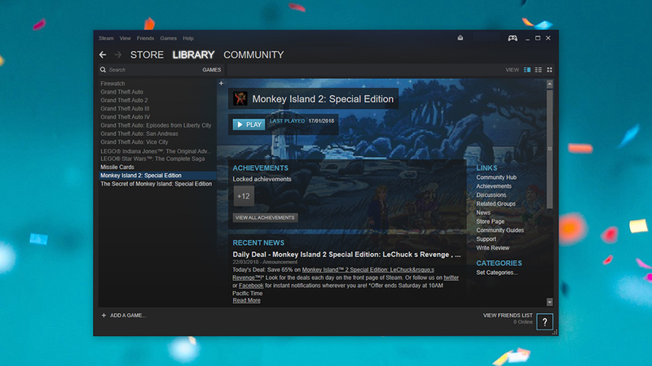Viewport: 652px width, 366px height.
Task: Click Set Categories link
Action: tap(497, 272)
